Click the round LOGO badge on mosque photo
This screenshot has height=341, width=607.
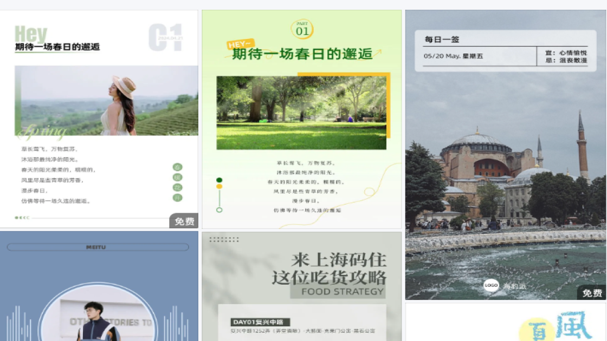click(491, 285)
